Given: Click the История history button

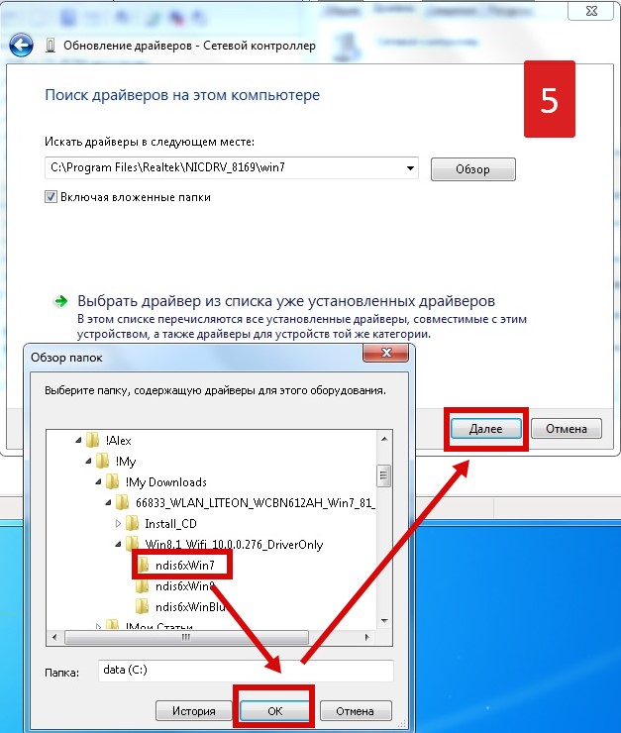Looking at the screenshot, I should (194, 711).
